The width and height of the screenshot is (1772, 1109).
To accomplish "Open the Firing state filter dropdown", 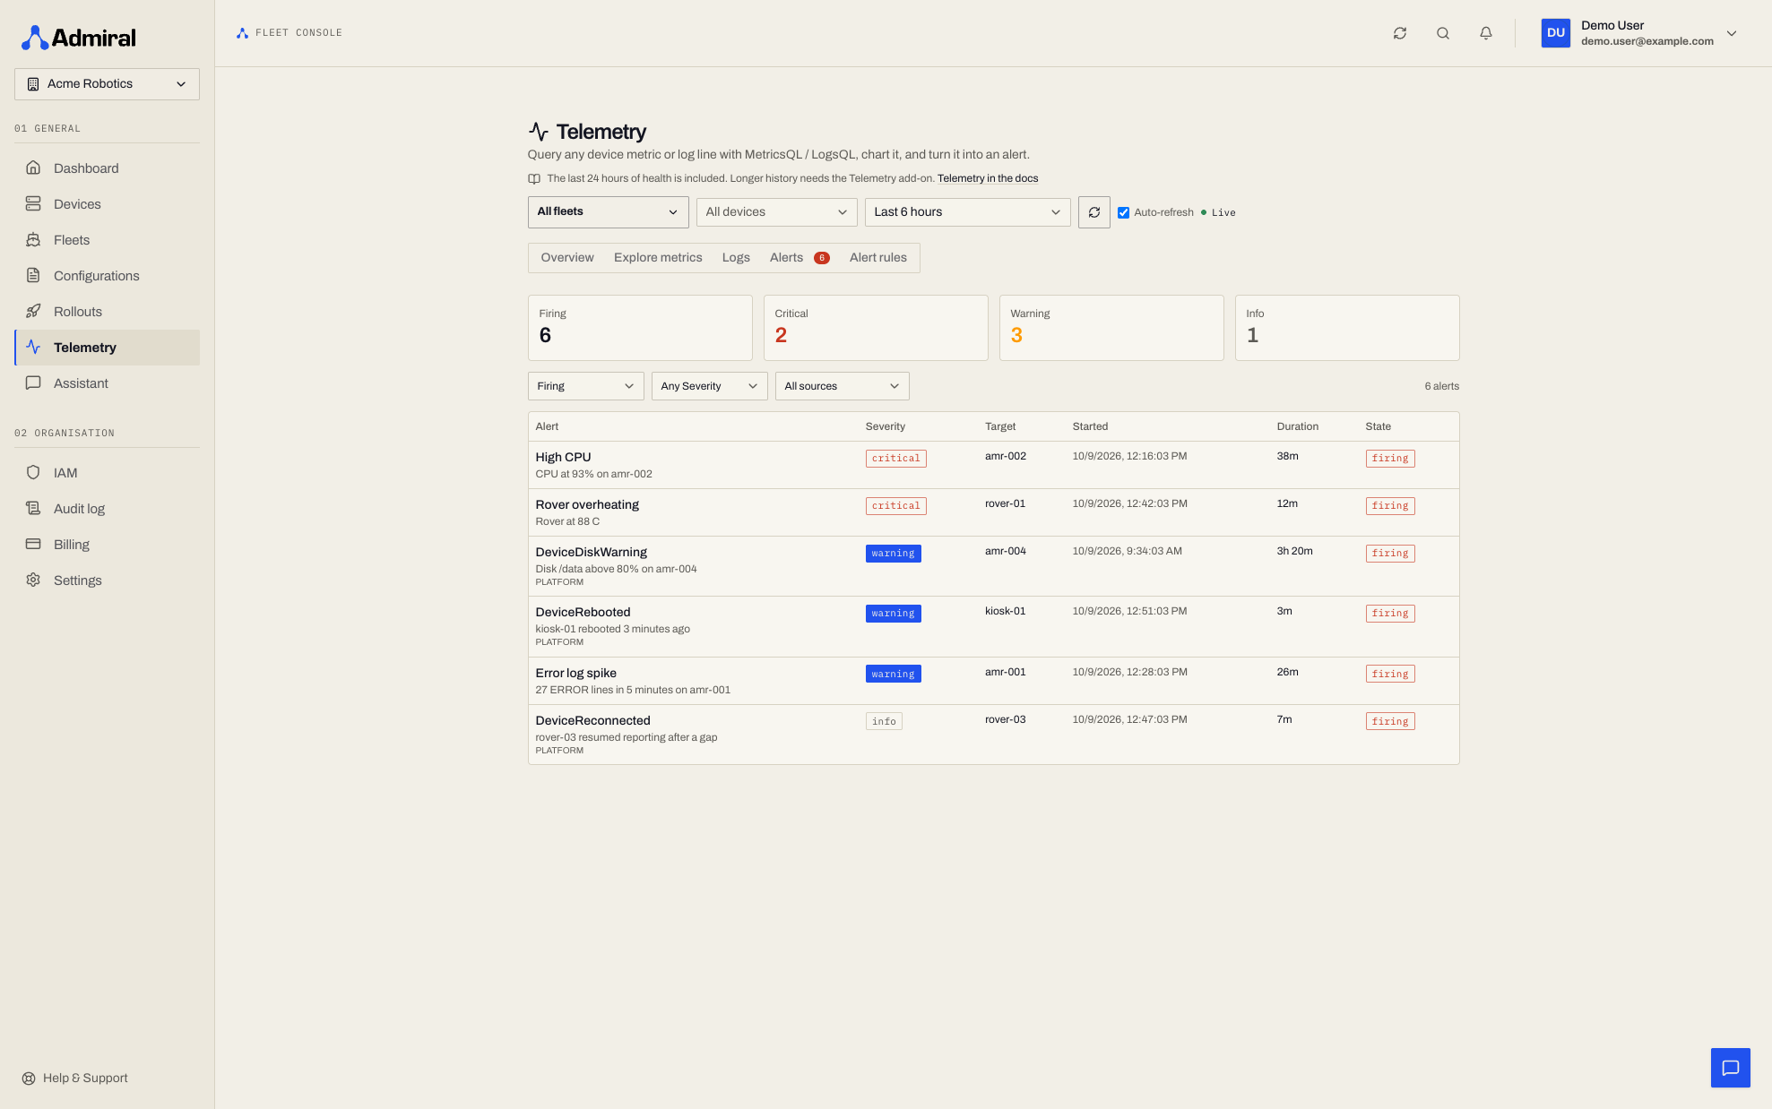I will (x=585, y=386).
